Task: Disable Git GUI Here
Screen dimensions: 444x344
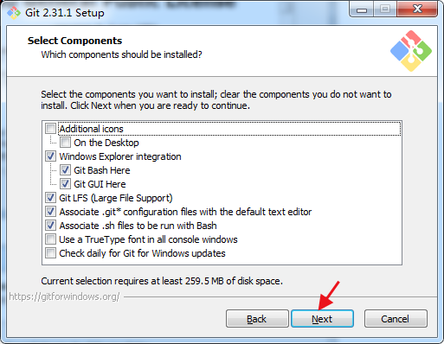Action: pyautogui.click(x=65, y=184)
